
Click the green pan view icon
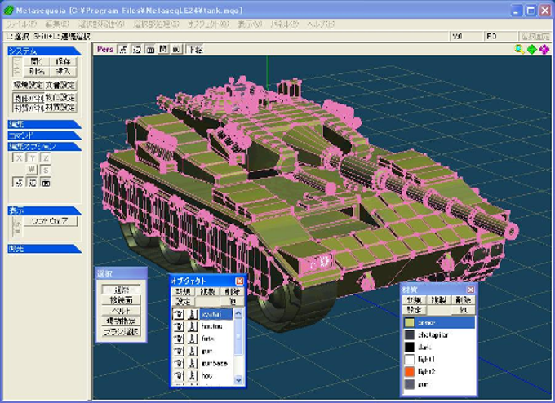(x=532, y=49)
